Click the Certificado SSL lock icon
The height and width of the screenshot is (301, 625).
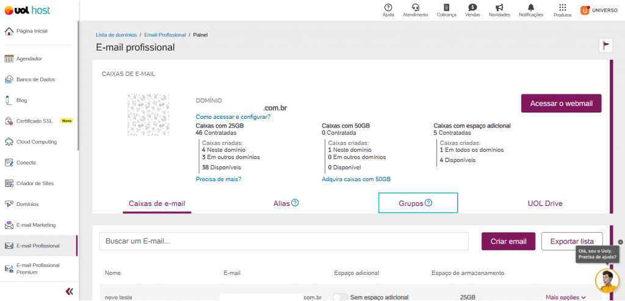[9, 121]
